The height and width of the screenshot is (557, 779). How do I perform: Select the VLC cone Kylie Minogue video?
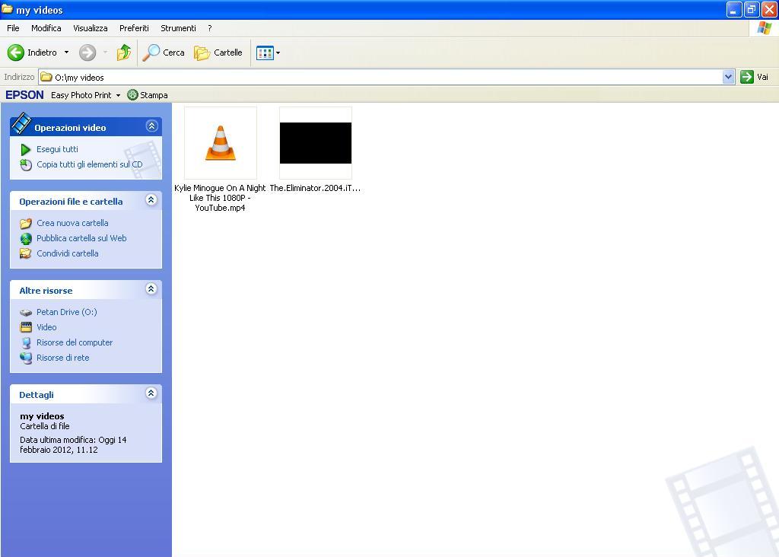[x=221, y=143]
